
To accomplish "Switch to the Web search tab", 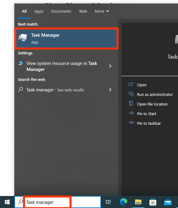I will 83,11.
